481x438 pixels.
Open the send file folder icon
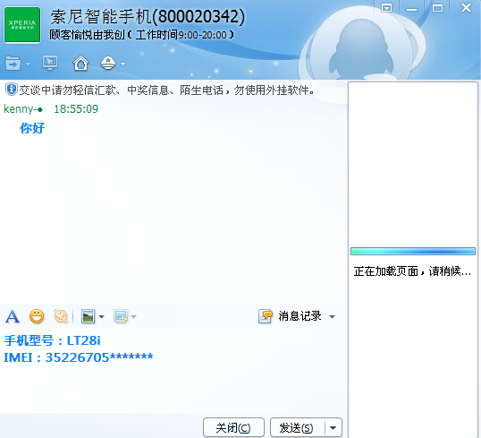[x=13, y=64]
